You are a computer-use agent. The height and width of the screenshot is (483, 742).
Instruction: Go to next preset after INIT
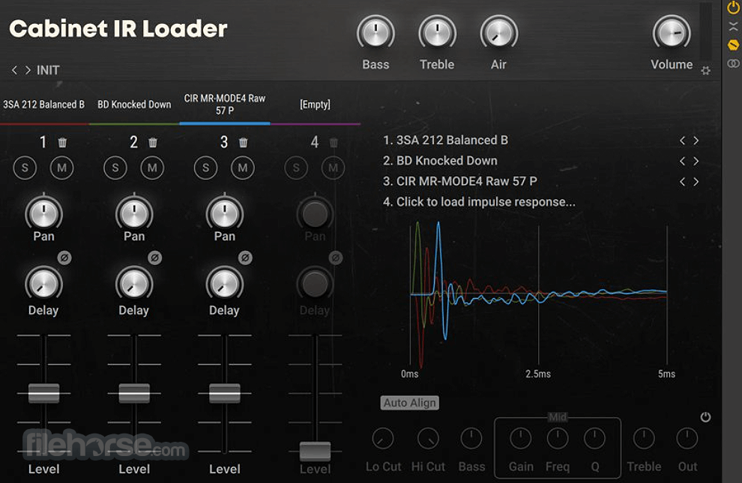28,70
